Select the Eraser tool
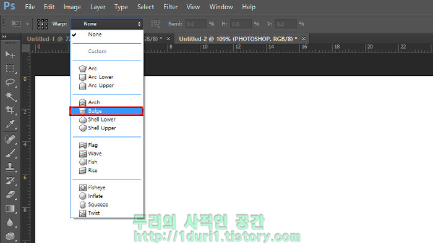433x243 pixels. 10,194
